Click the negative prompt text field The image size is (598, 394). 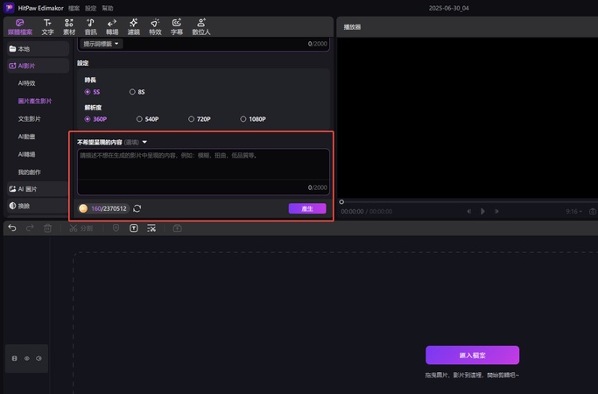tap(203, 171)
